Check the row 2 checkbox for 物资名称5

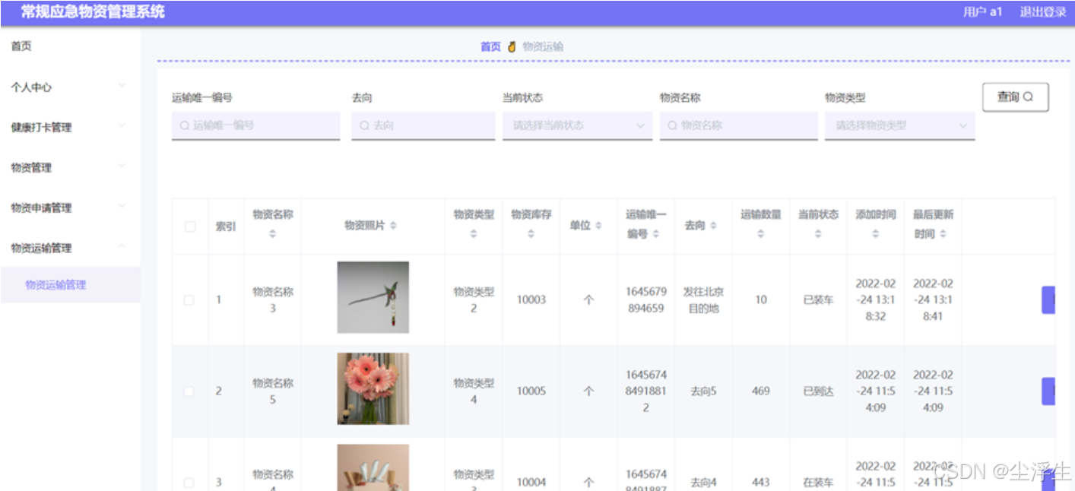coord(189,391)
